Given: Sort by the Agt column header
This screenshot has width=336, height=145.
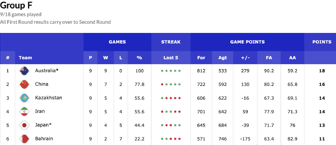Looking at the screenshot, I should 223,58.
